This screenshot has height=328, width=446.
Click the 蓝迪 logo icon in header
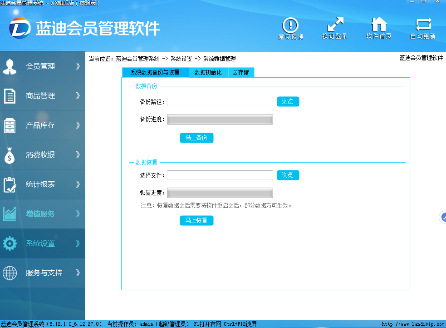pyautogui.click(x=20, y=28)
